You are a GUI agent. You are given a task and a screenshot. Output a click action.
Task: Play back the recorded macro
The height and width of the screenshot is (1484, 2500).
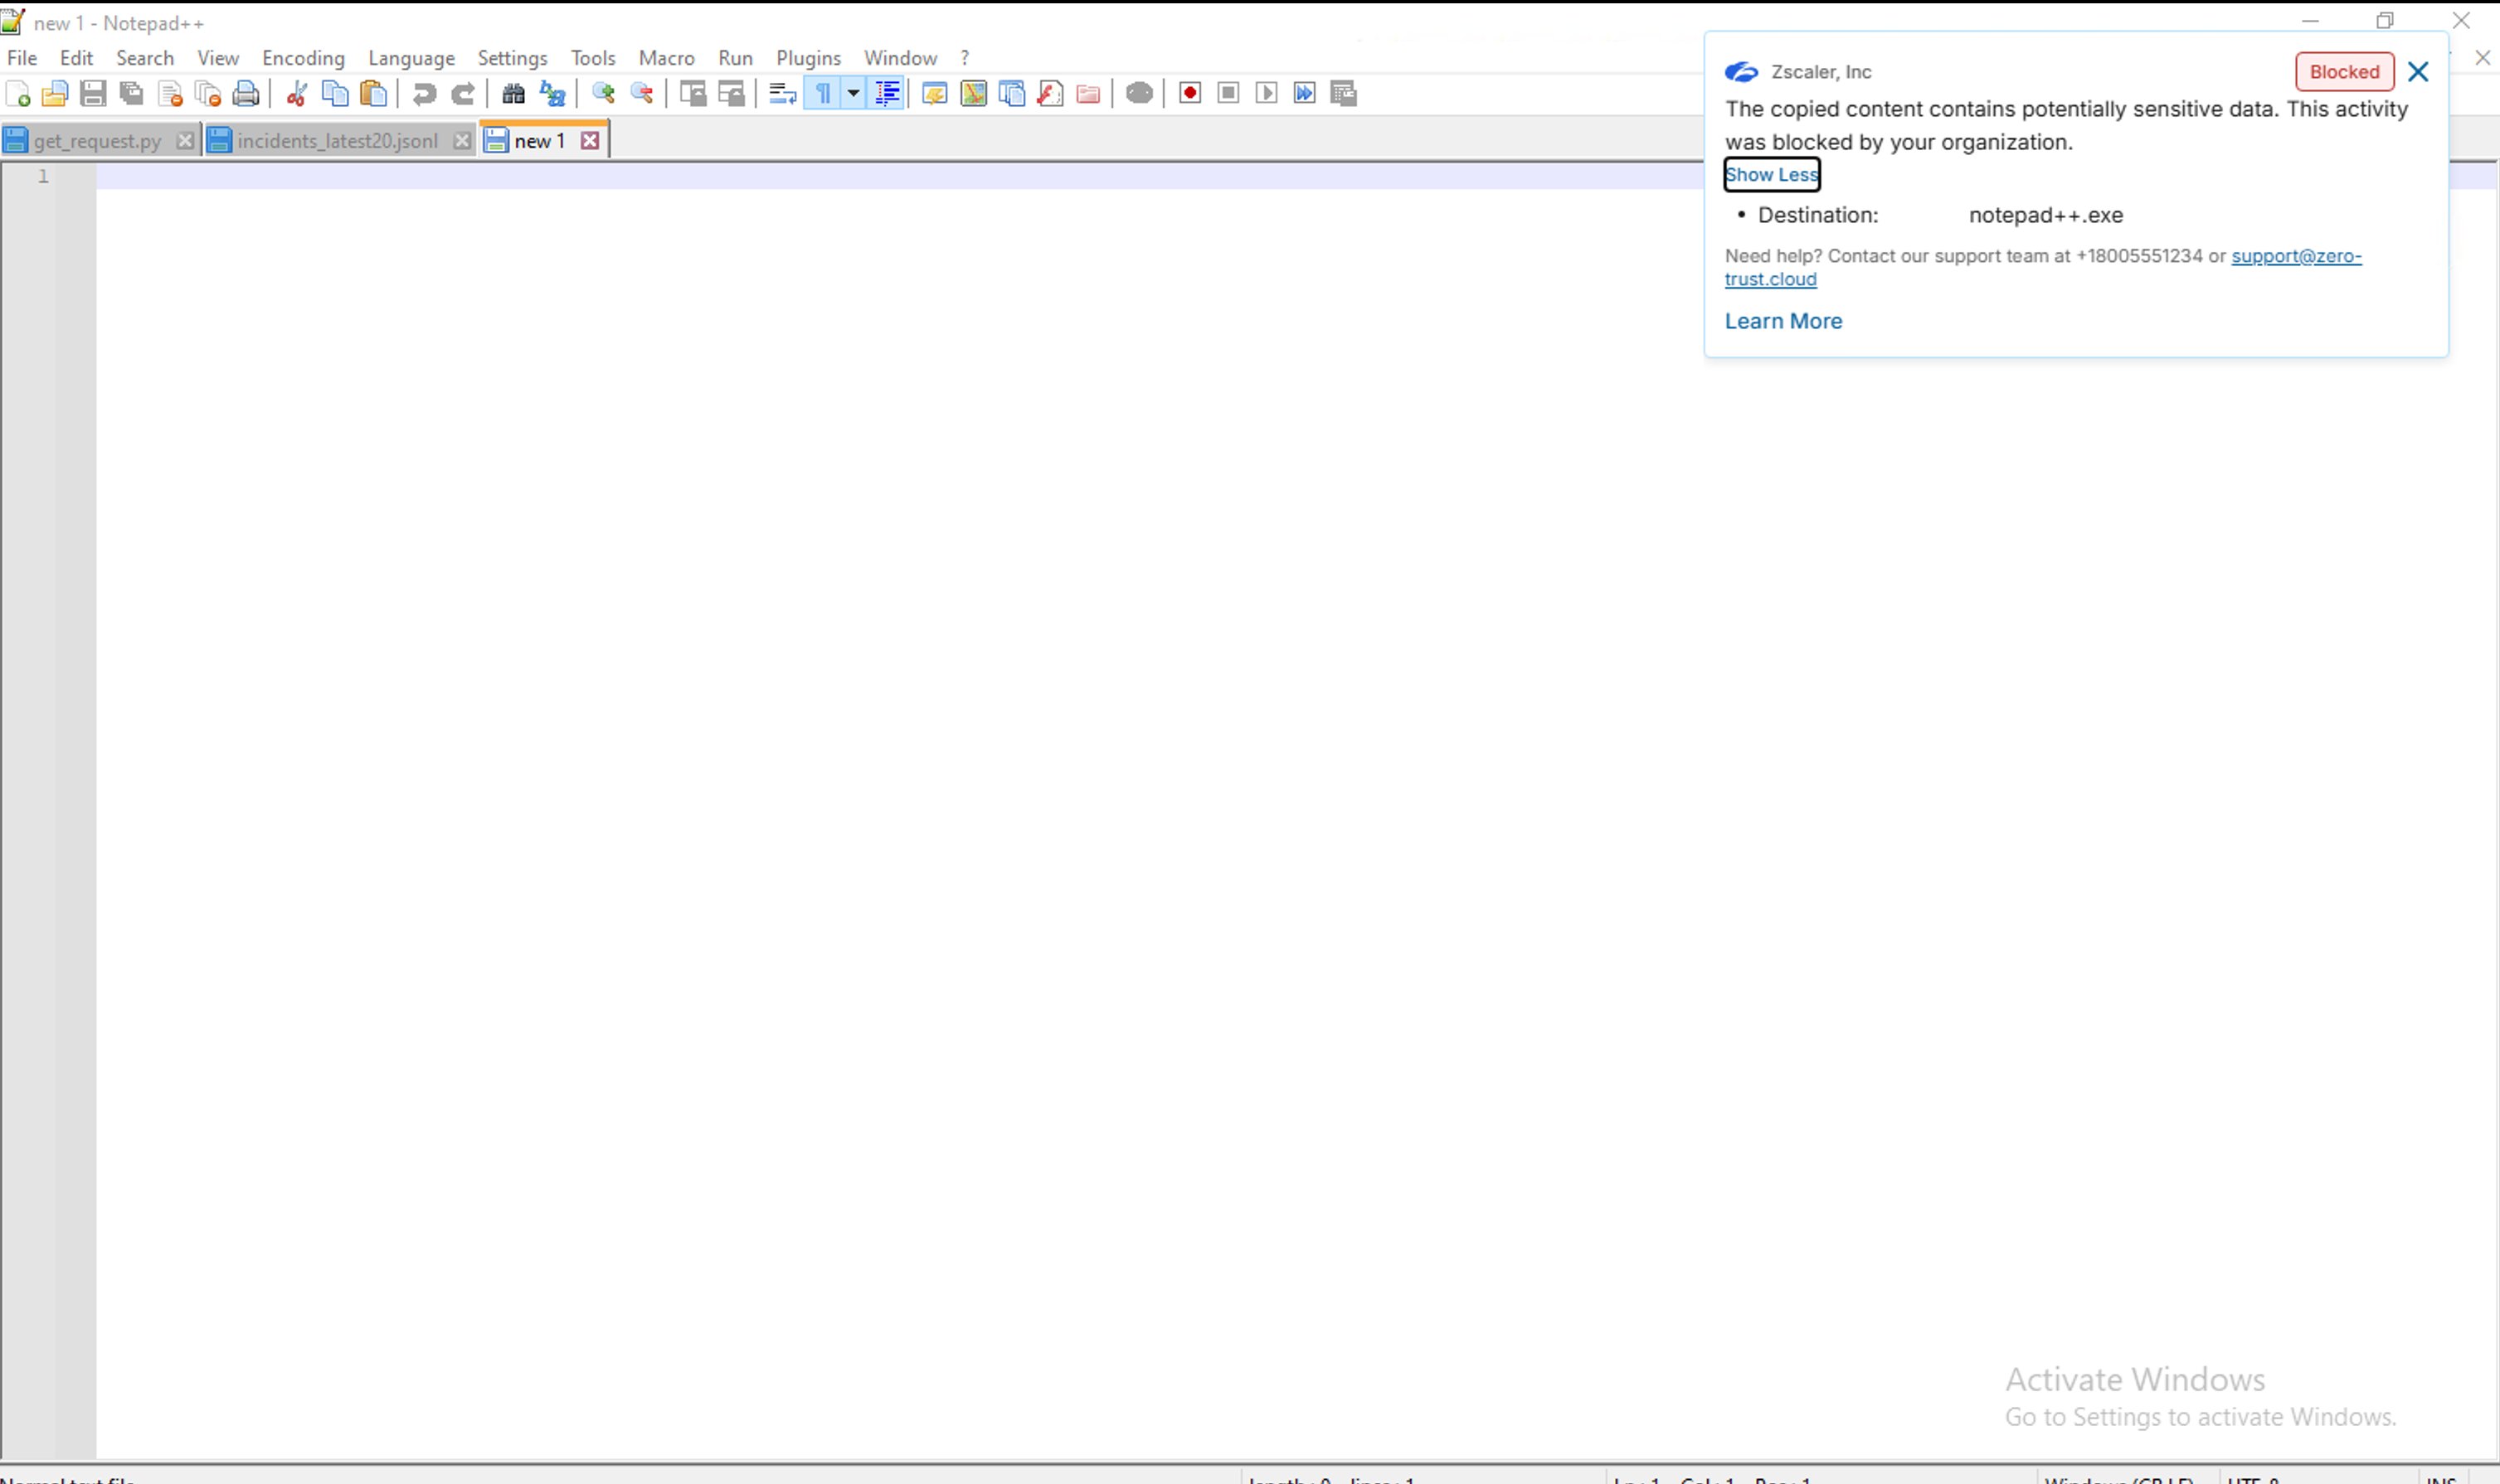[x=1267, y=94]
